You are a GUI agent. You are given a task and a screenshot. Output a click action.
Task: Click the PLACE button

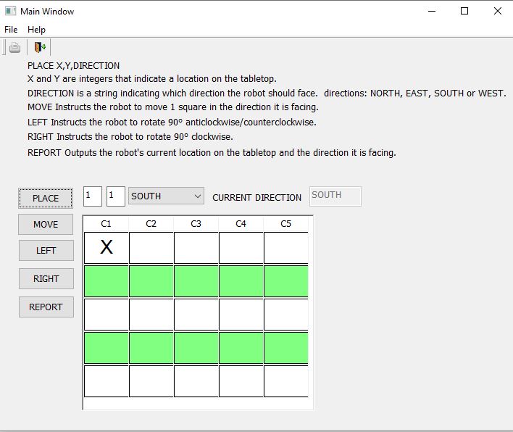(46, 198)
